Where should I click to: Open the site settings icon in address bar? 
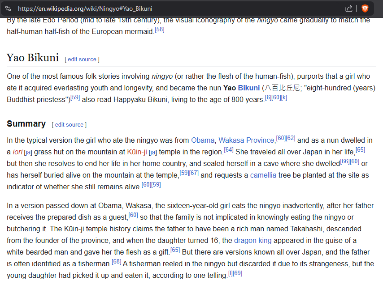(8, 9)
